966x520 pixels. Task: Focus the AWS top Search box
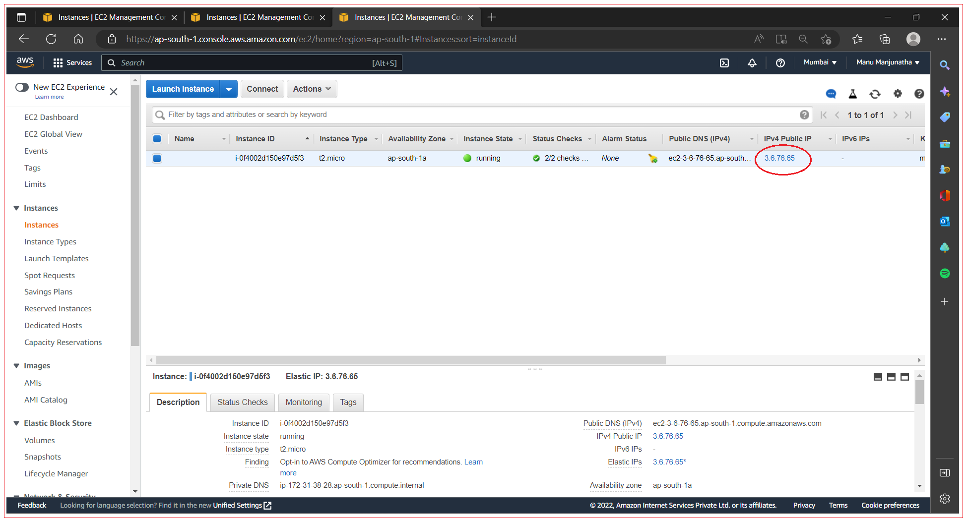(252, 63)
